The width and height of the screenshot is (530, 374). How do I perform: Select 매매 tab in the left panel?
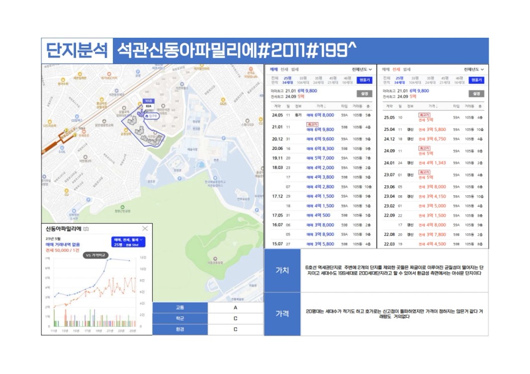(x=274, y=70)
